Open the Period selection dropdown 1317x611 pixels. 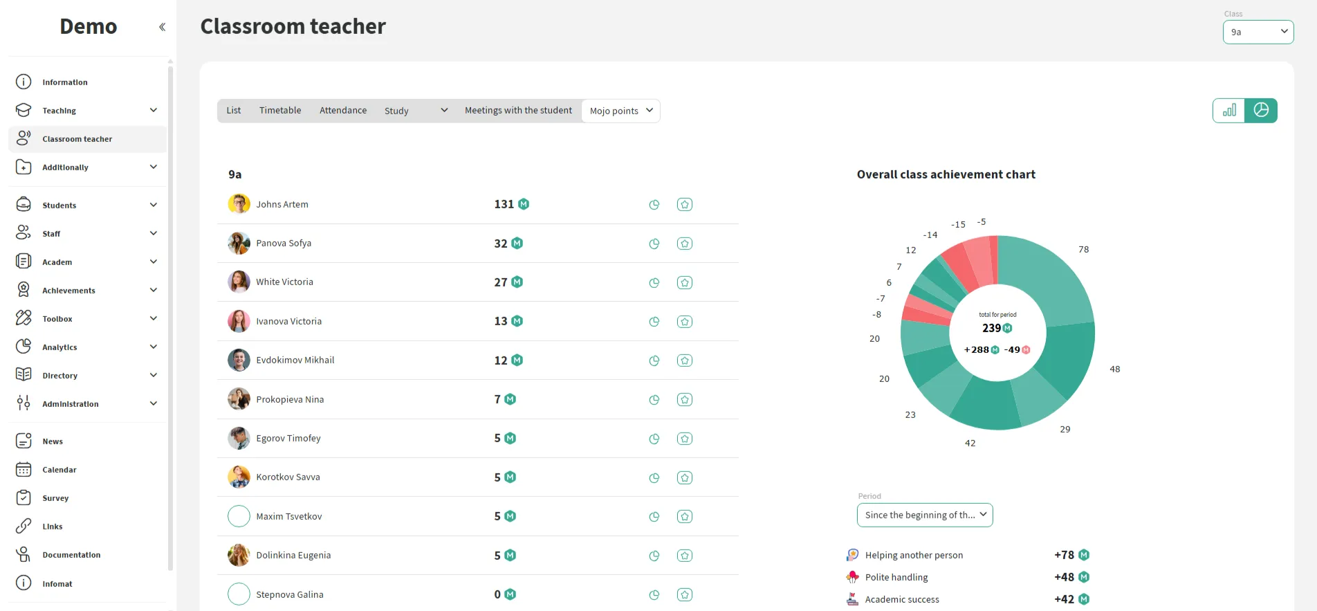pos(924,515)
